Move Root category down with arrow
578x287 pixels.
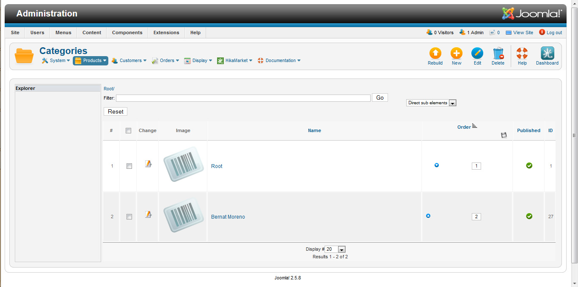(437, 165)
